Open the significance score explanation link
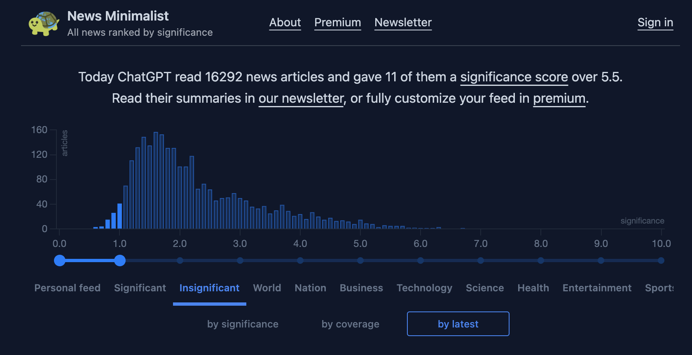This screenshot has width=692, height=355. [x=514, y=77]
